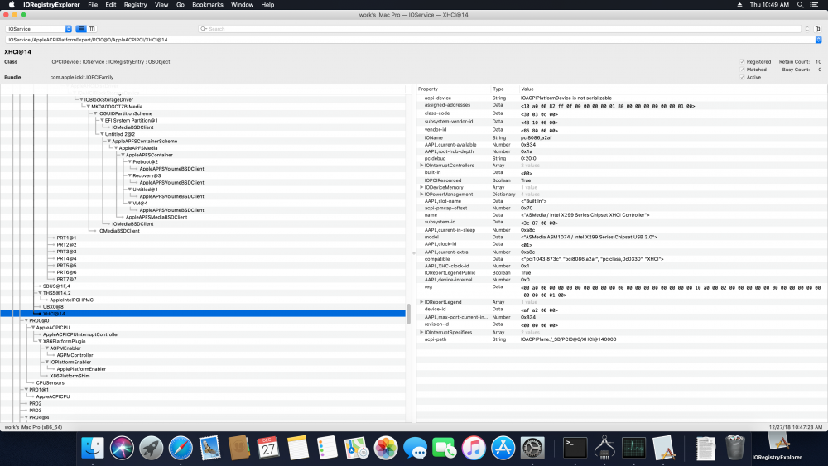This screenshot has height=466, width=828.
Task: Open Notification Center menu bar icon
Action: pyautogui.click(x=814, y=5)
